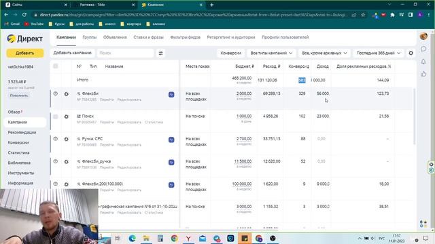Switch to Кампании tab
The width and height of the screenshot is (435, 244).
66,37
